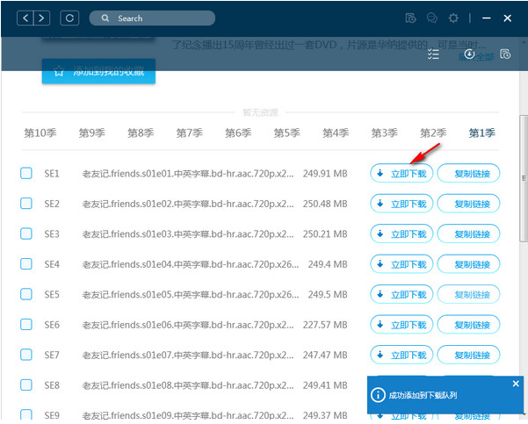This screenshot has height=424, width=528.
Task: Switch to the 第3季 season tab
Action: click(384, 133)
